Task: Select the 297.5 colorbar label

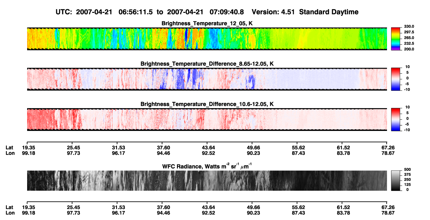Action: [409, 32]
